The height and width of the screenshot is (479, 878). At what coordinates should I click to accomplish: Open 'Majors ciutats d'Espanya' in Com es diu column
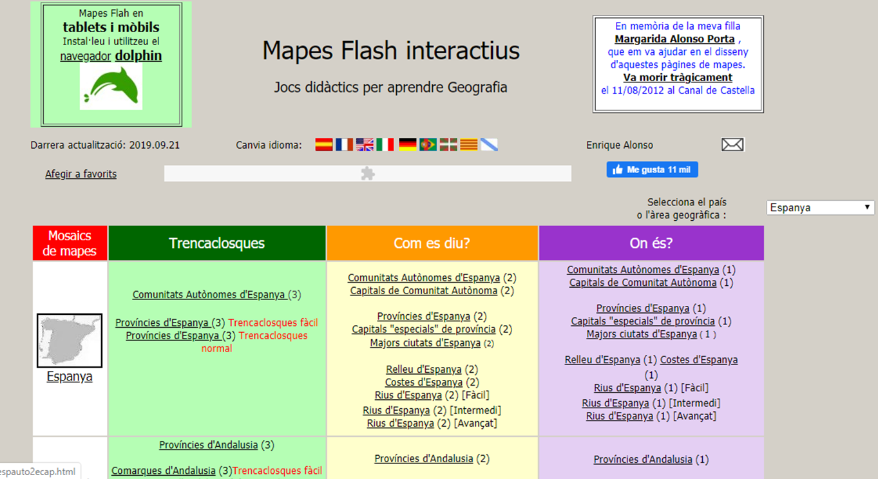tap(425, 343)
